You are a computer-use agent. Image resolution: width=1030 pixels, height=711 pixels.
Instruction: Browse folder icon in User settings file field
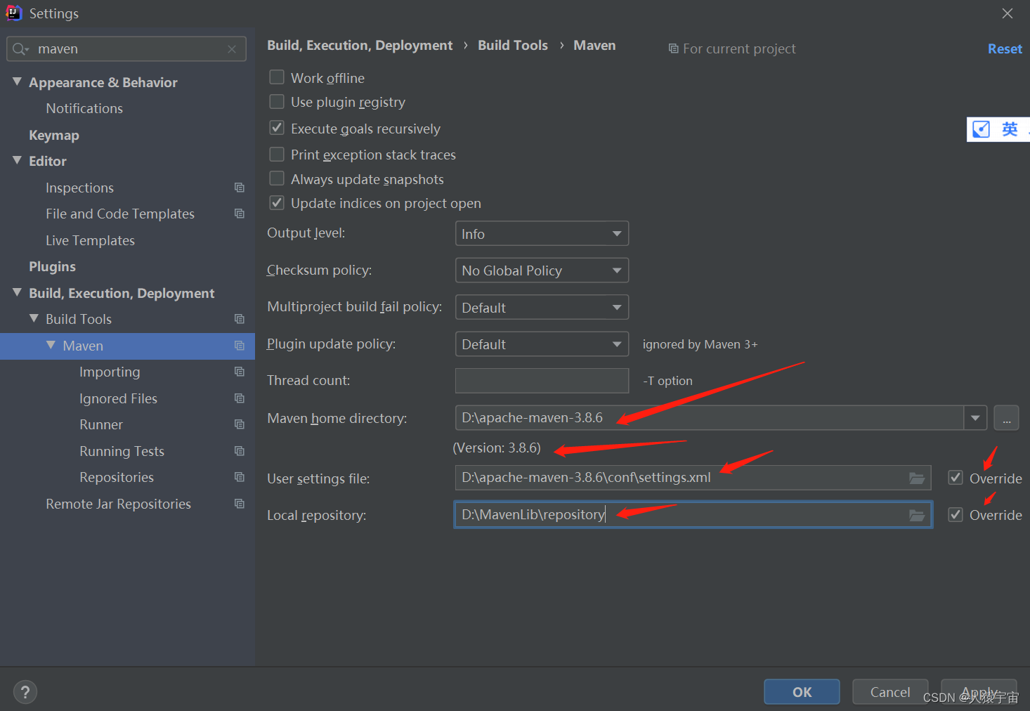coord(917,478)
